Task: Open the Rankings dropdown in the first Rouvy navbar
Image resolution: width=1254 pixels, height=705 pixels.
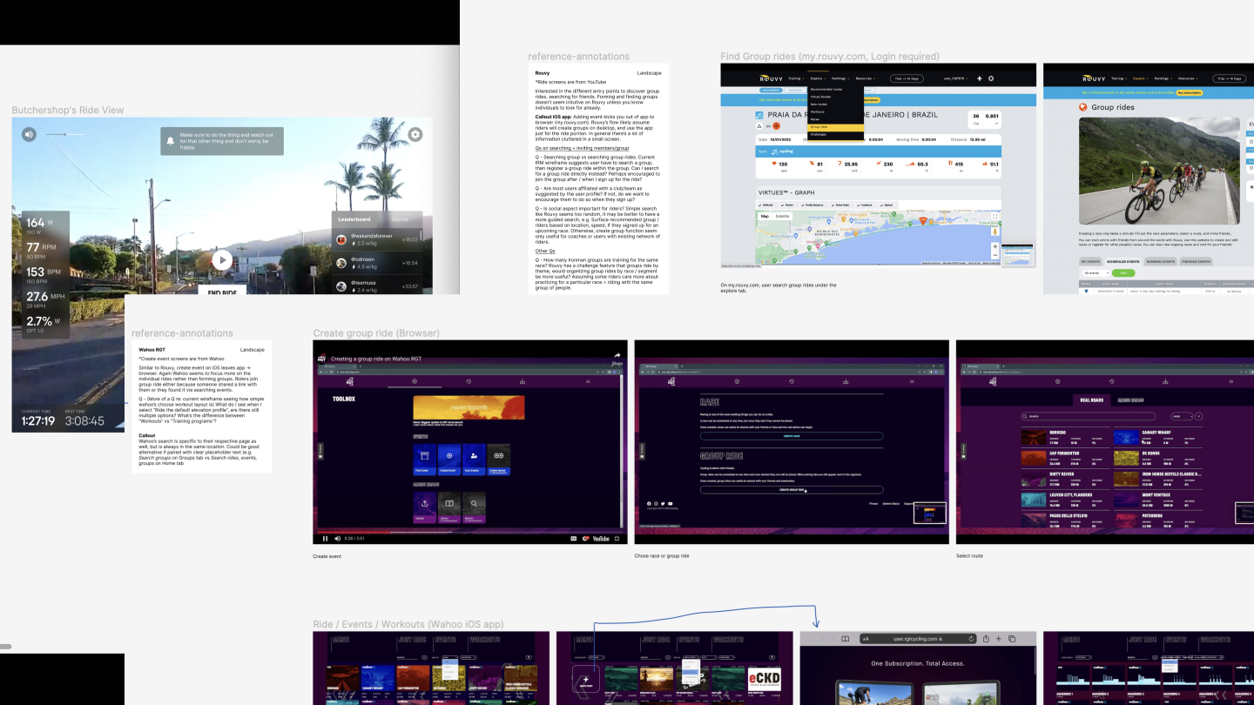Action: click(840, 78)
